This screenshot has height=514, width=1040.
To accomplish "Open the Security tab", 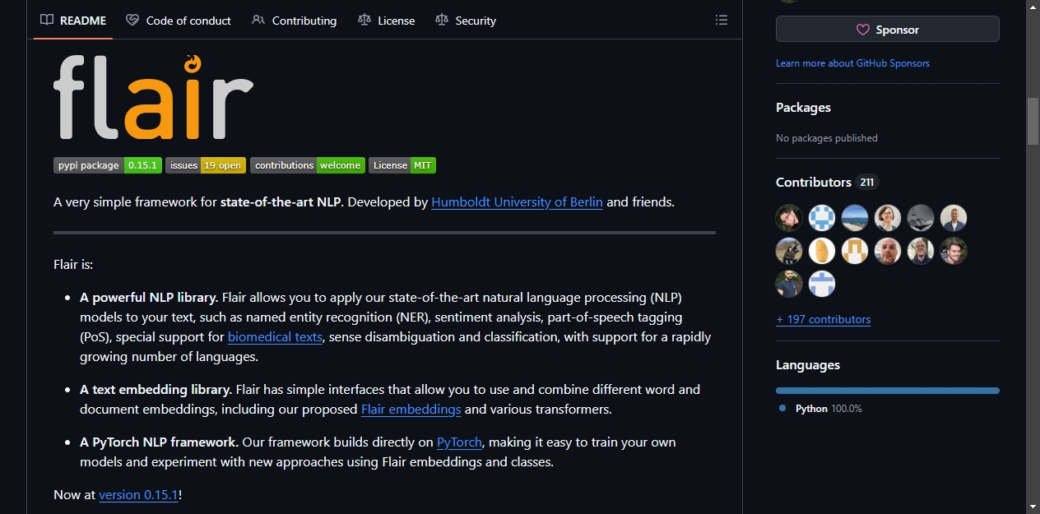I will tap(466, 20).
